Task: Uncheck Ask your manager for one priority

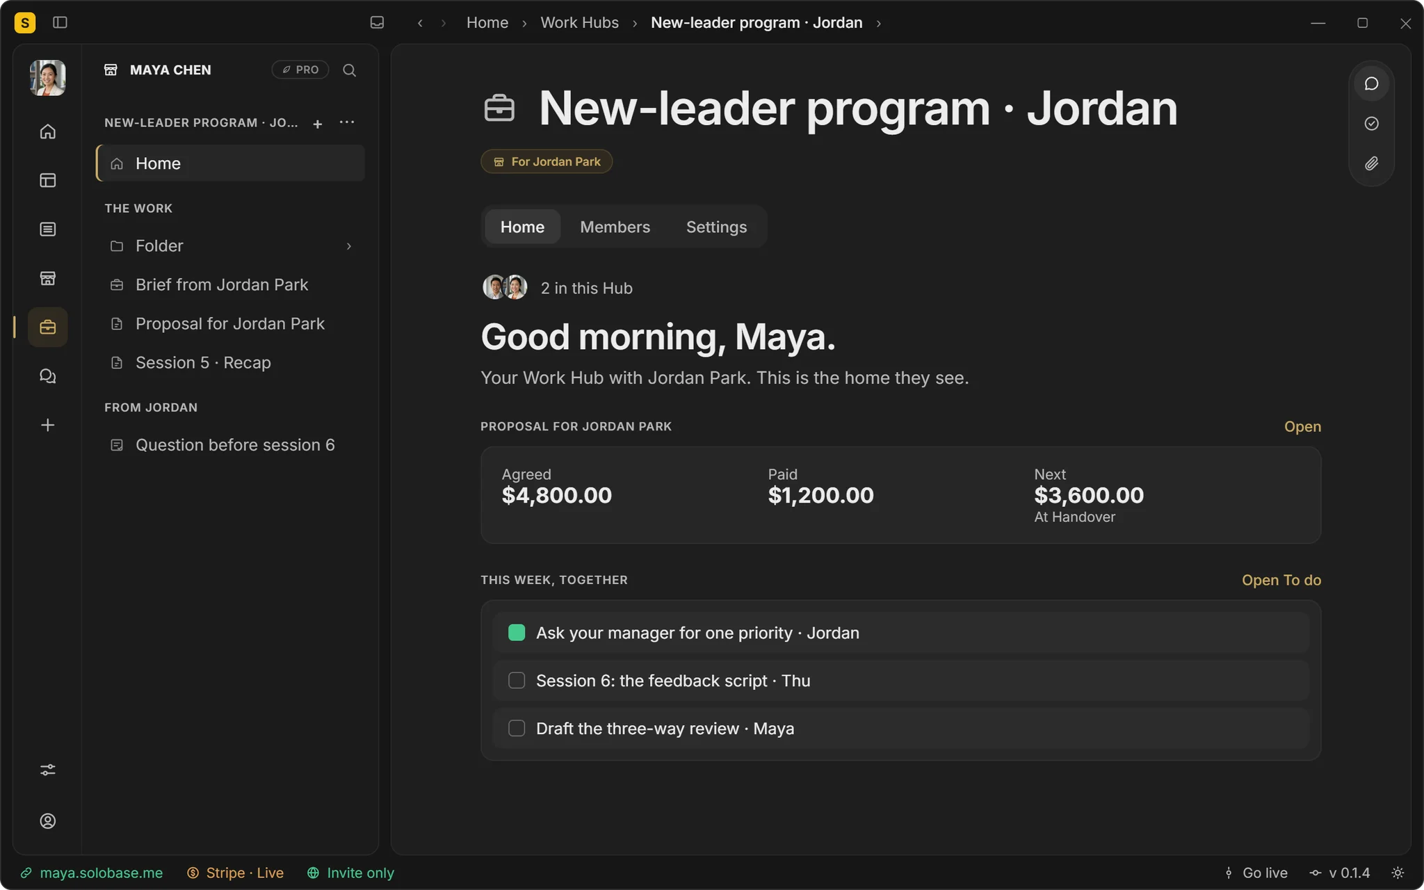Action: click(517, 633)
